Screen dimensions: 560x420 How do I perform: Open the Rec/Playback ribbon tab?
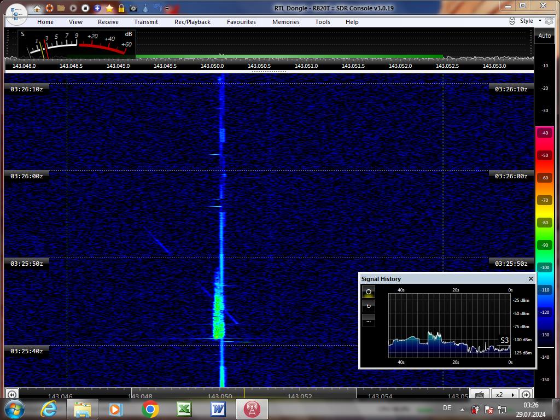coord(192,22)
